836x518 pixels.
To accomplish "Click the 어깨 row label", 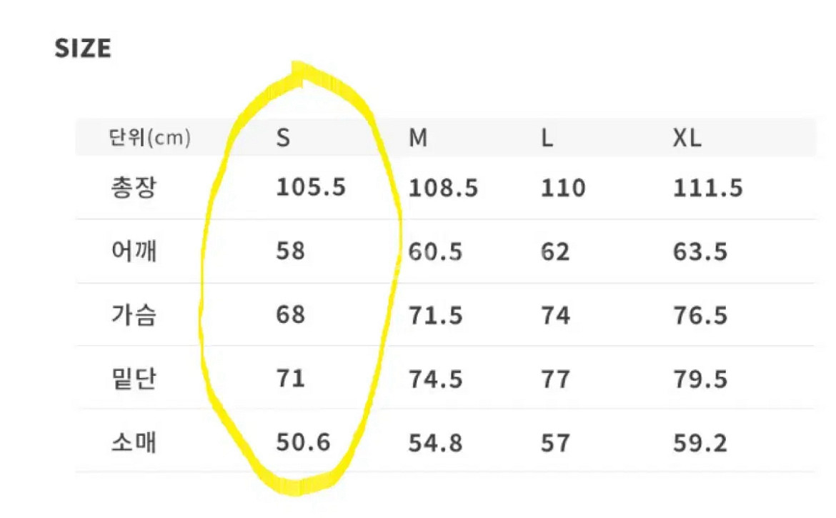I will tap(133, 251).
